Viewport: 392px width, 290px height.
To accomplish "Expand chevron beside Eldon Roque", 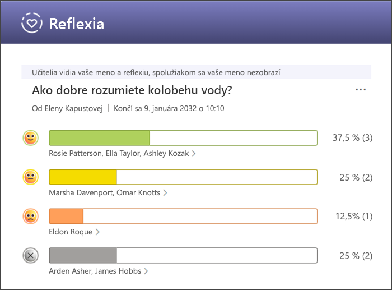I will click(x=97, y=232).
